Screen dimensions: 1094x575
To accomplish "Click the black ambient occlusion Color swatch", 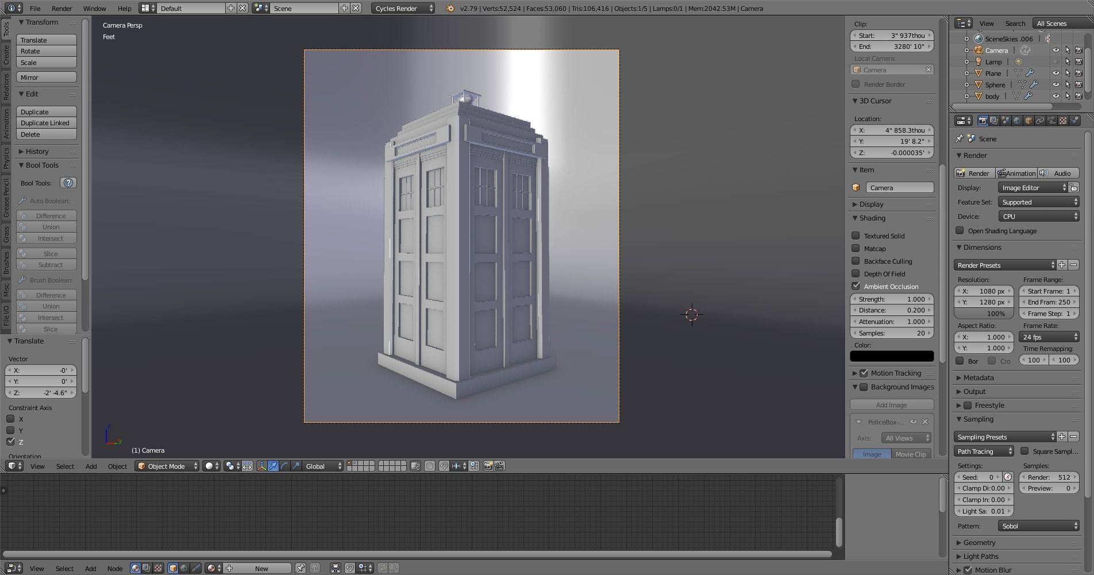I will (892, 356).
